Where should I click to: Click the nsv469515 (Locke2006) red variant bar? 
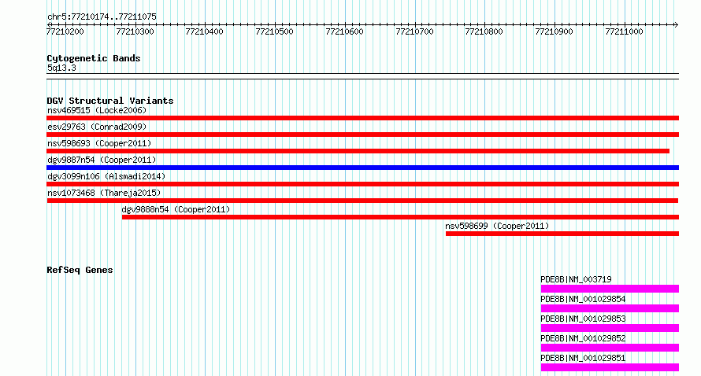[362, 118]
